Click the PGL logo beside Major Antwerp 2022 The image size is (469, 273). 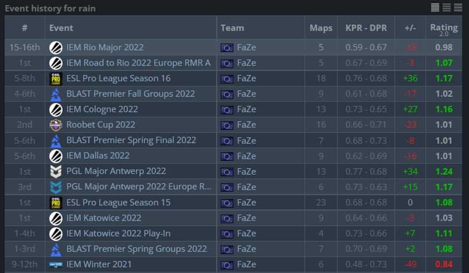coord(56,172)
